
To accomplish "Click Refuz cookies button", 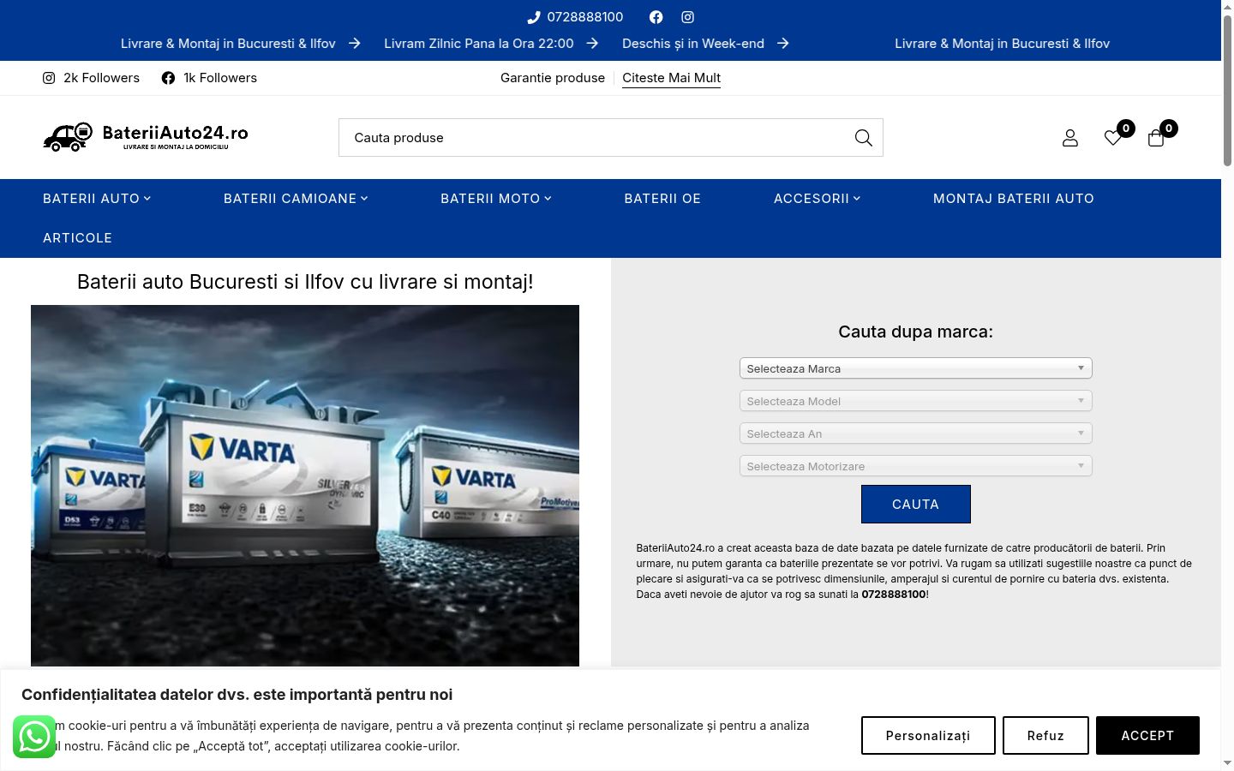I will click(1045, 736).
